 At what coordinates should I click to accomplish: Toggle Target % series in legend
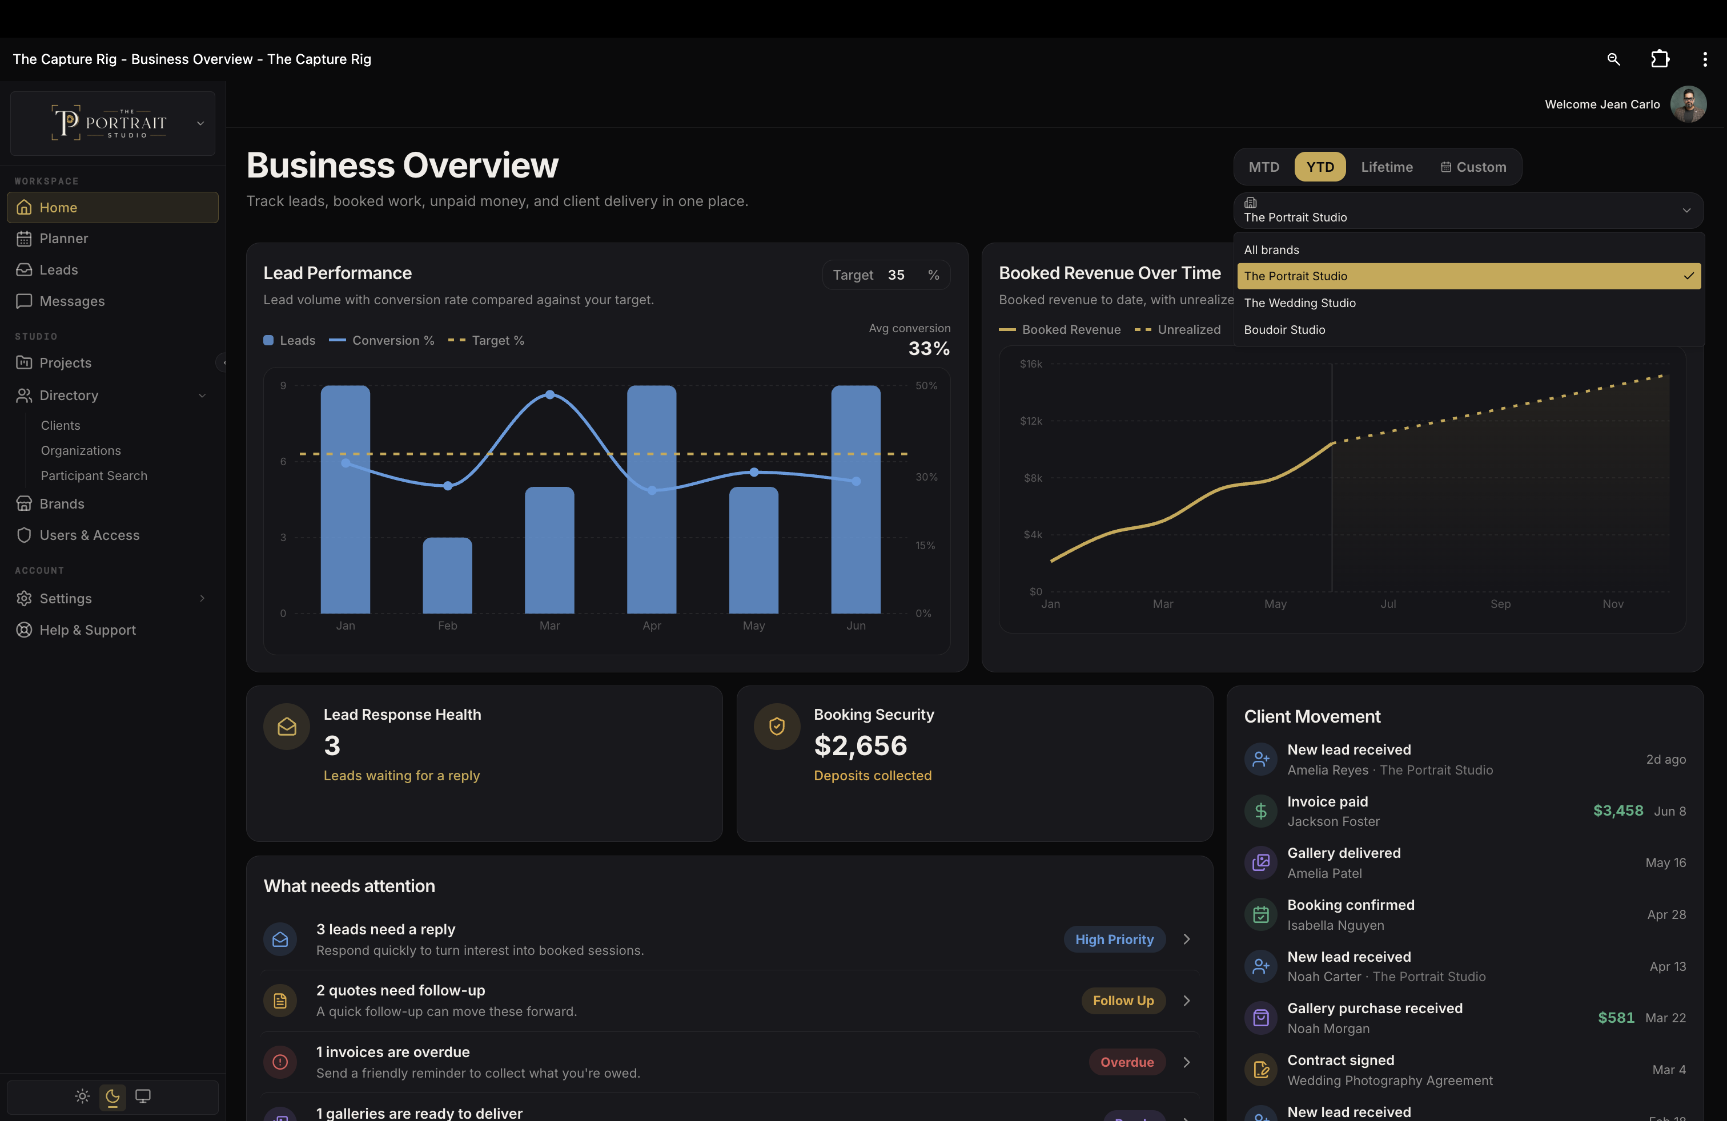coord(486,340)
